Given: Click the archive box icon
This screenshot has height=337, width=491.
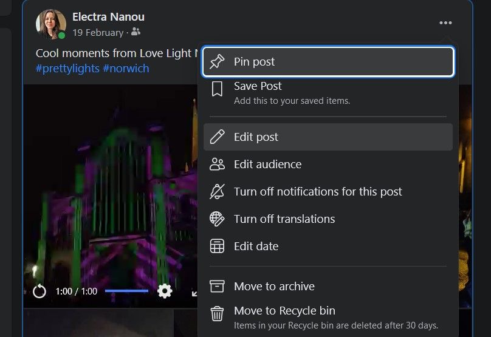Looking at the screenshot, I should (x=217, y=286).
